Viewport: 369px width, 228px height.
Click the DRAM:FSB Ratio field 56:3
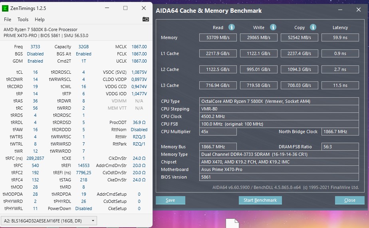tap(340, 147)
